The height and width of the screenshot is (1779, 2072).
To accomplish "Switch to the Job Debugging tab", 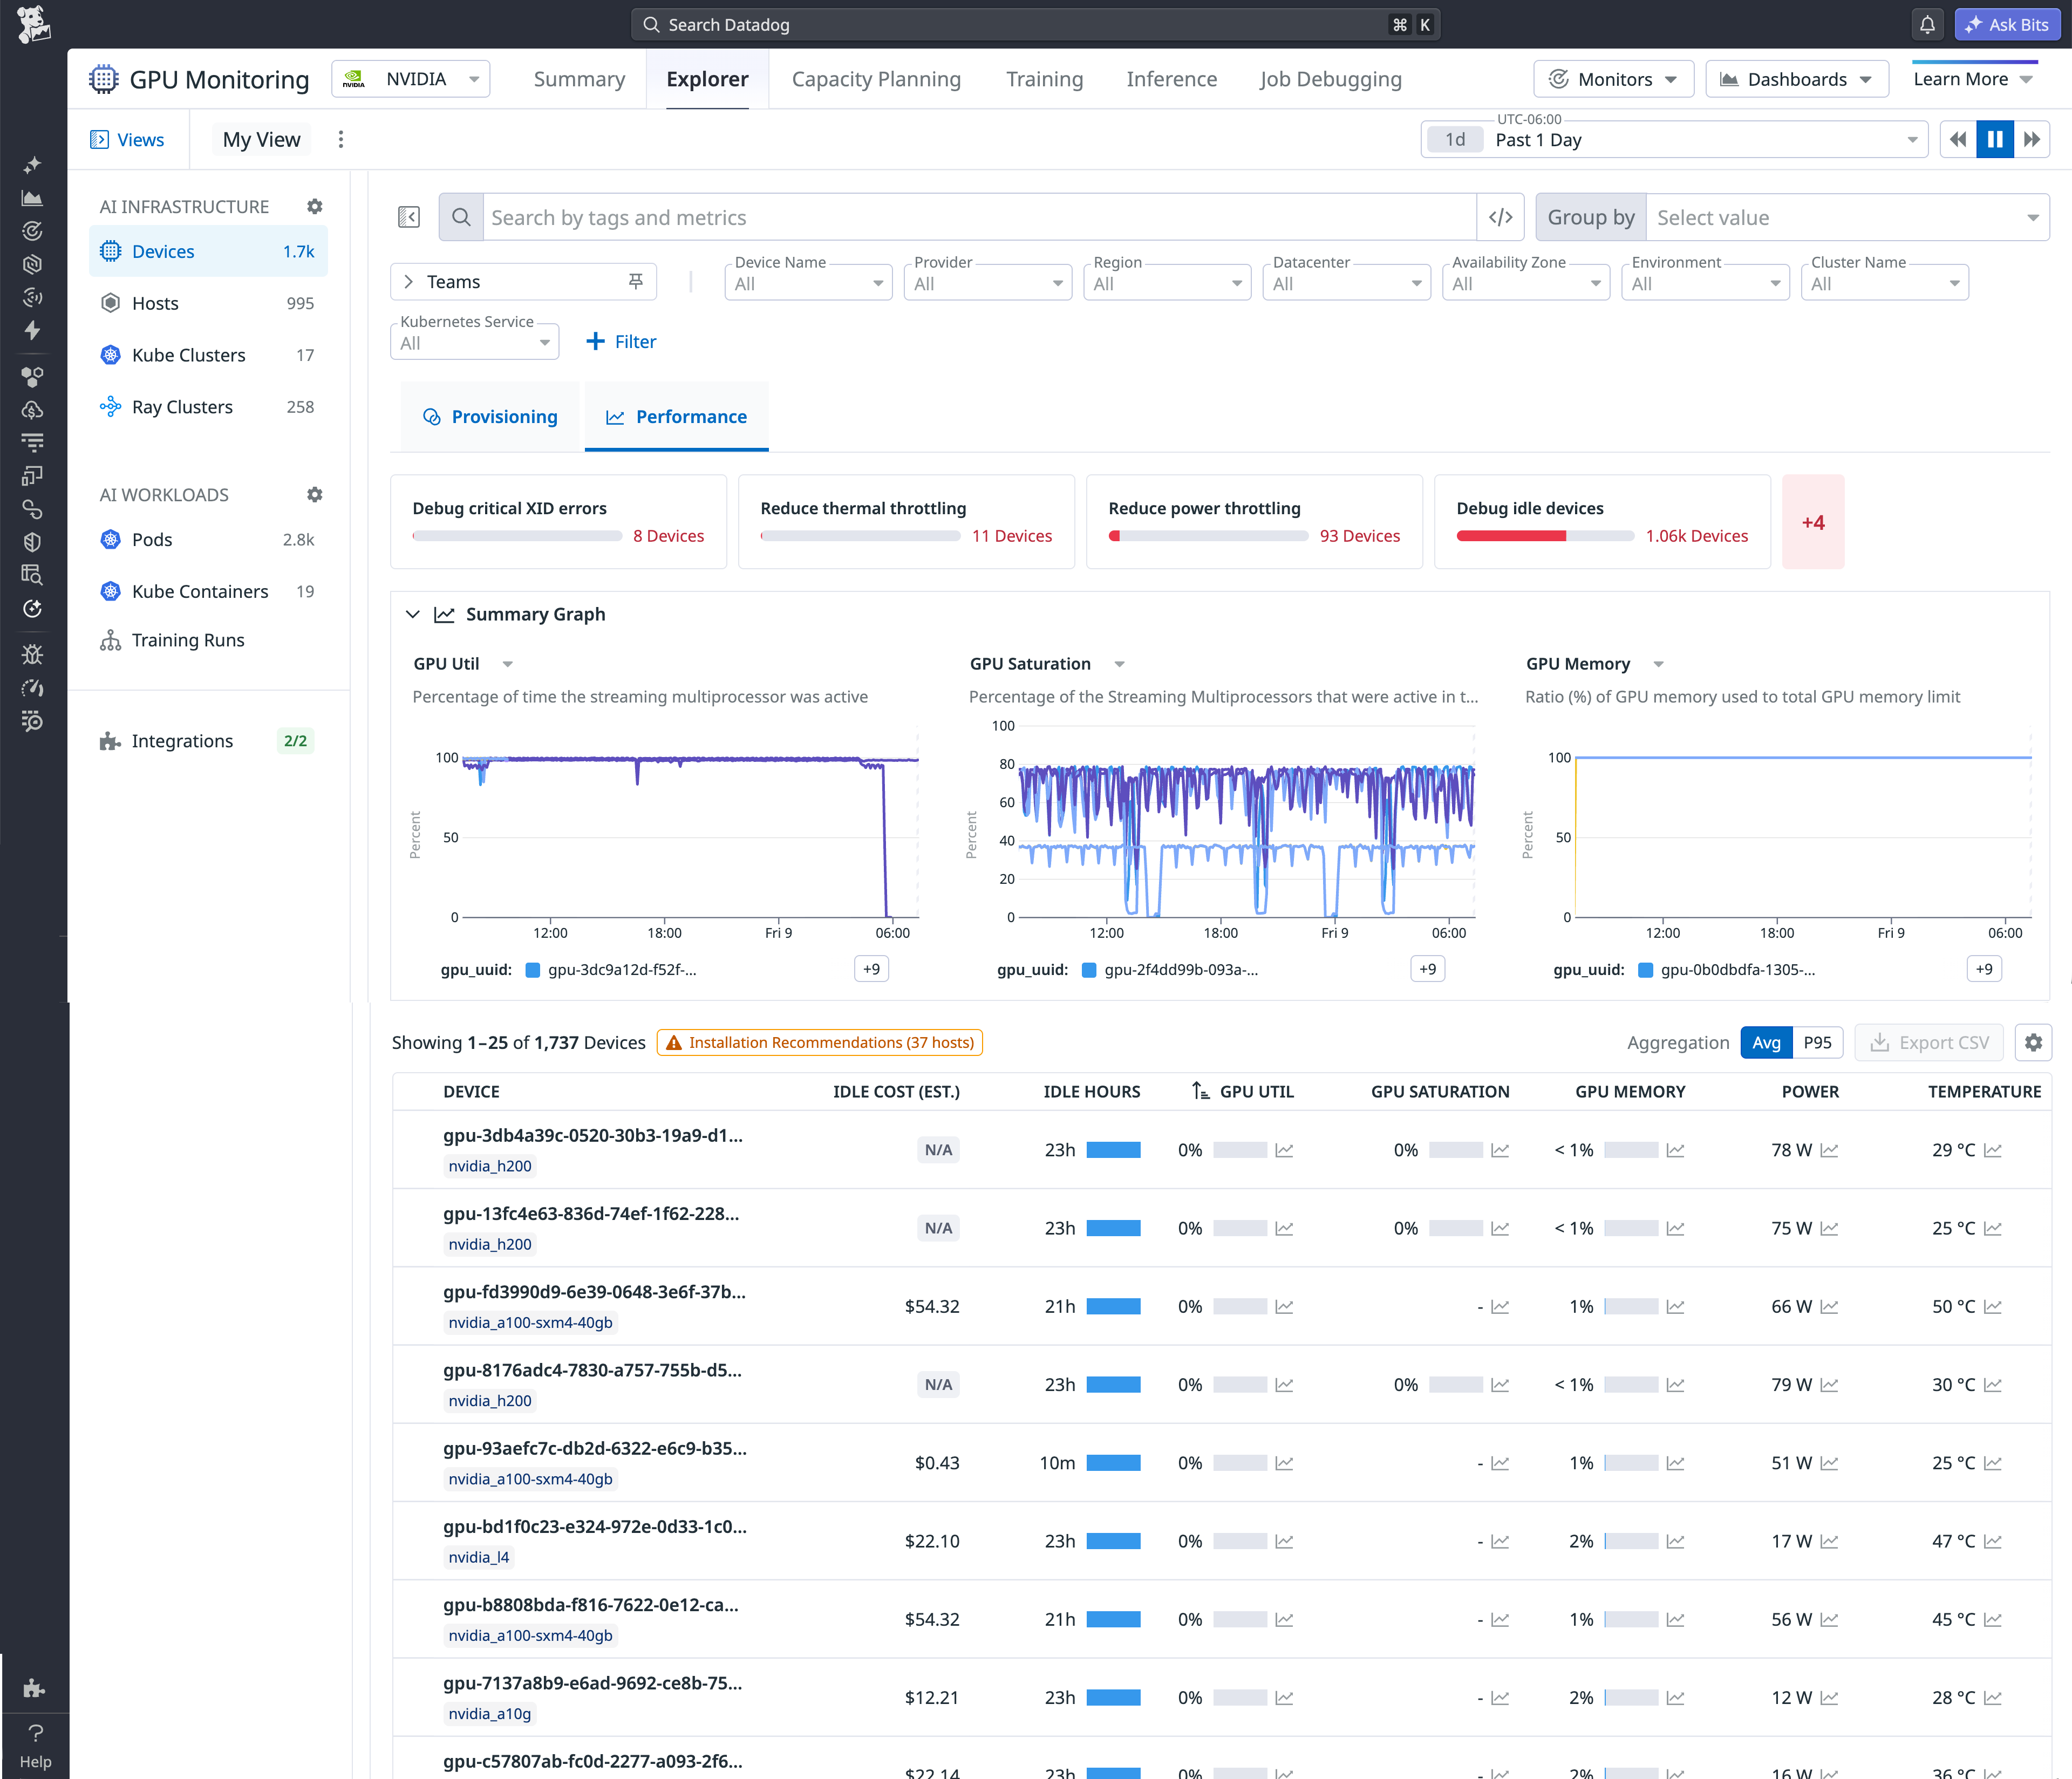I will (1330, 79).
